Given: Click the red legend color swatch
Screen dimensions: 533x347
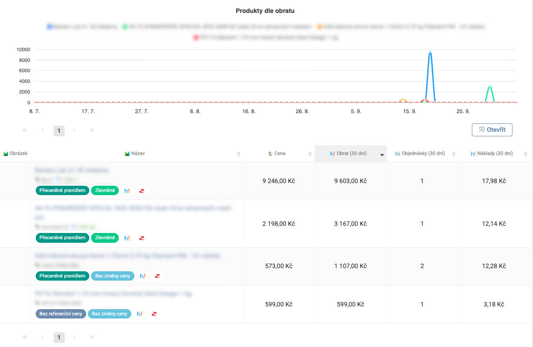Looking at the screenshot, I should 196,38.
